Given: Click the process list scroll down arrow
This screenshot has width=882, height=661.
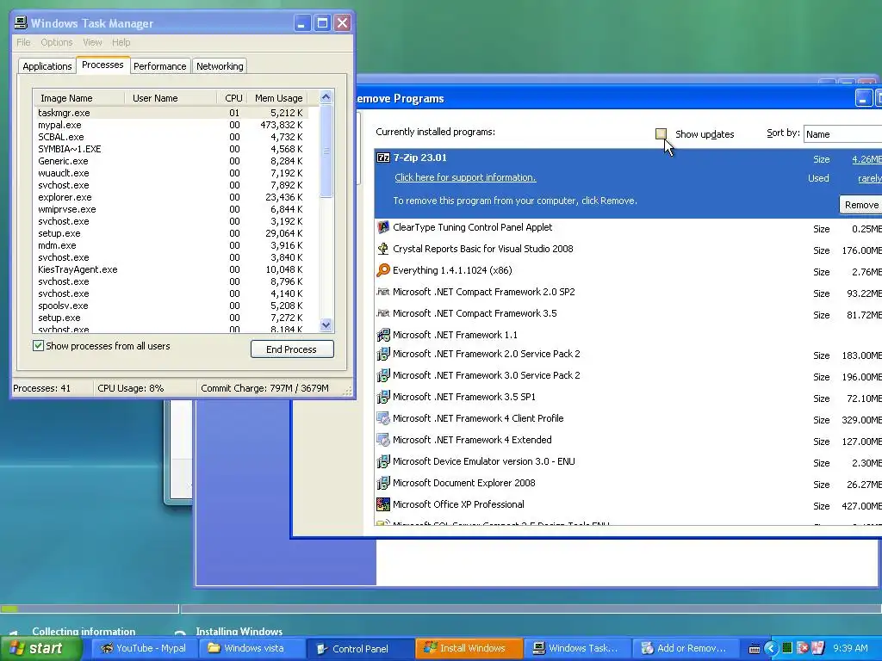Looking at the screenshot, I should pos(326,324).
